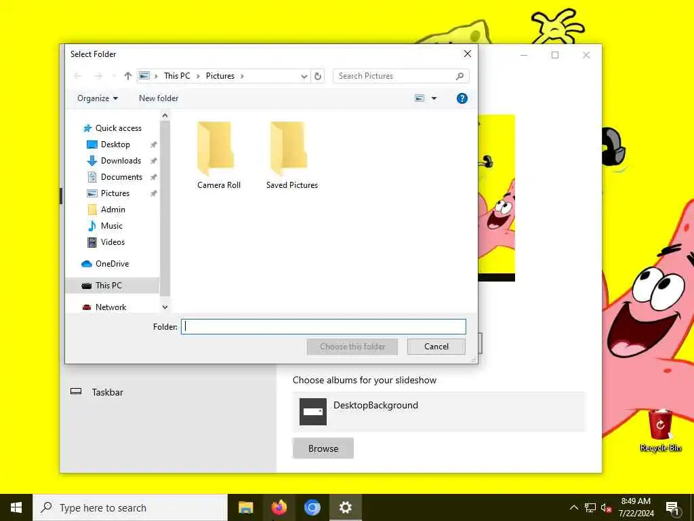Open the dialog Help question mark
The width and height of the screenshot is (694, 521).
[462, 98]
